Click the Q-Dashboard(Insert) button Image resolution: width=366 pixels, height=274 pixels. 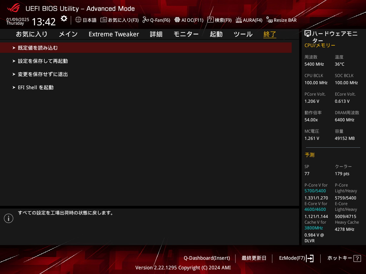(207, 258)
